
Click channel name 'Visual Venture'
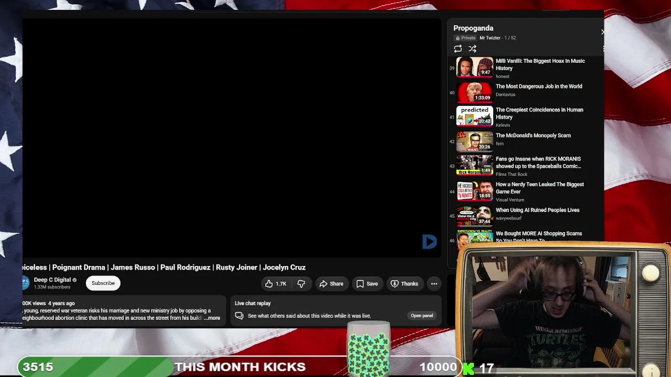click(510, 200)
